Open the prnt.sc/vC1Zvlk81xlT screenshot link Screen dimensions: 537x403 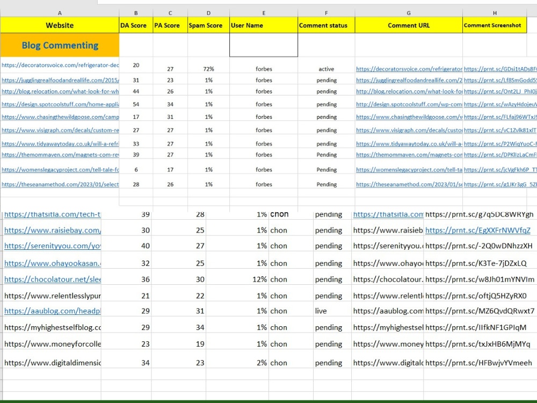(500, 130)
